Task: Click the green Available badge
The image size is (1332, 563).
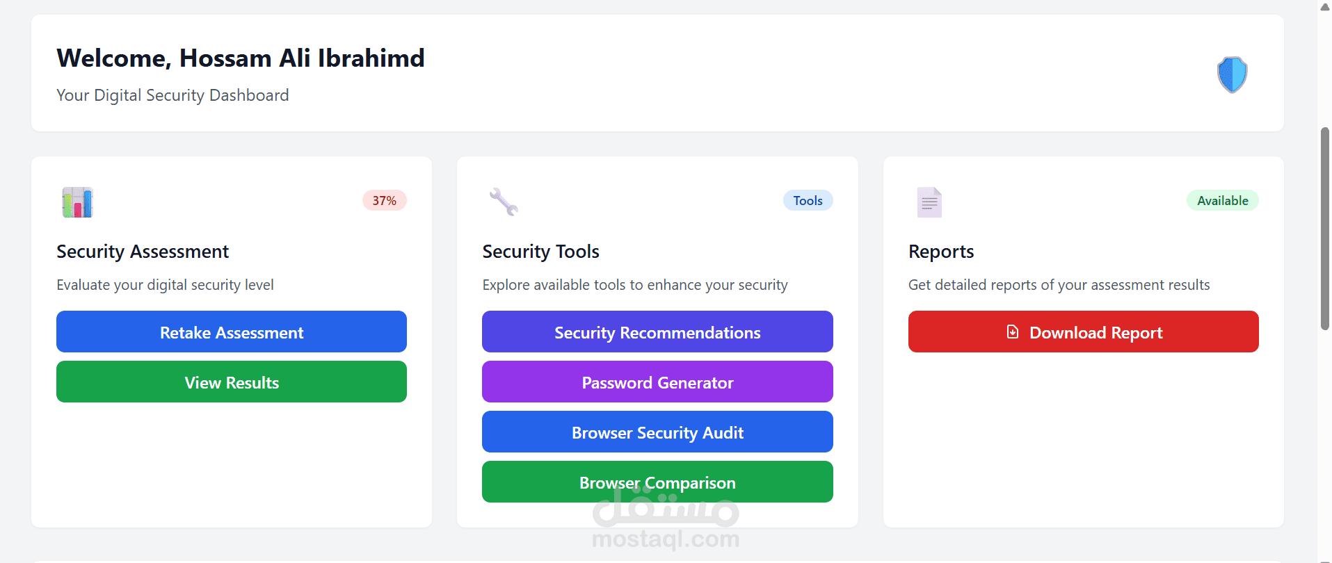Action: pos(1222,201)
